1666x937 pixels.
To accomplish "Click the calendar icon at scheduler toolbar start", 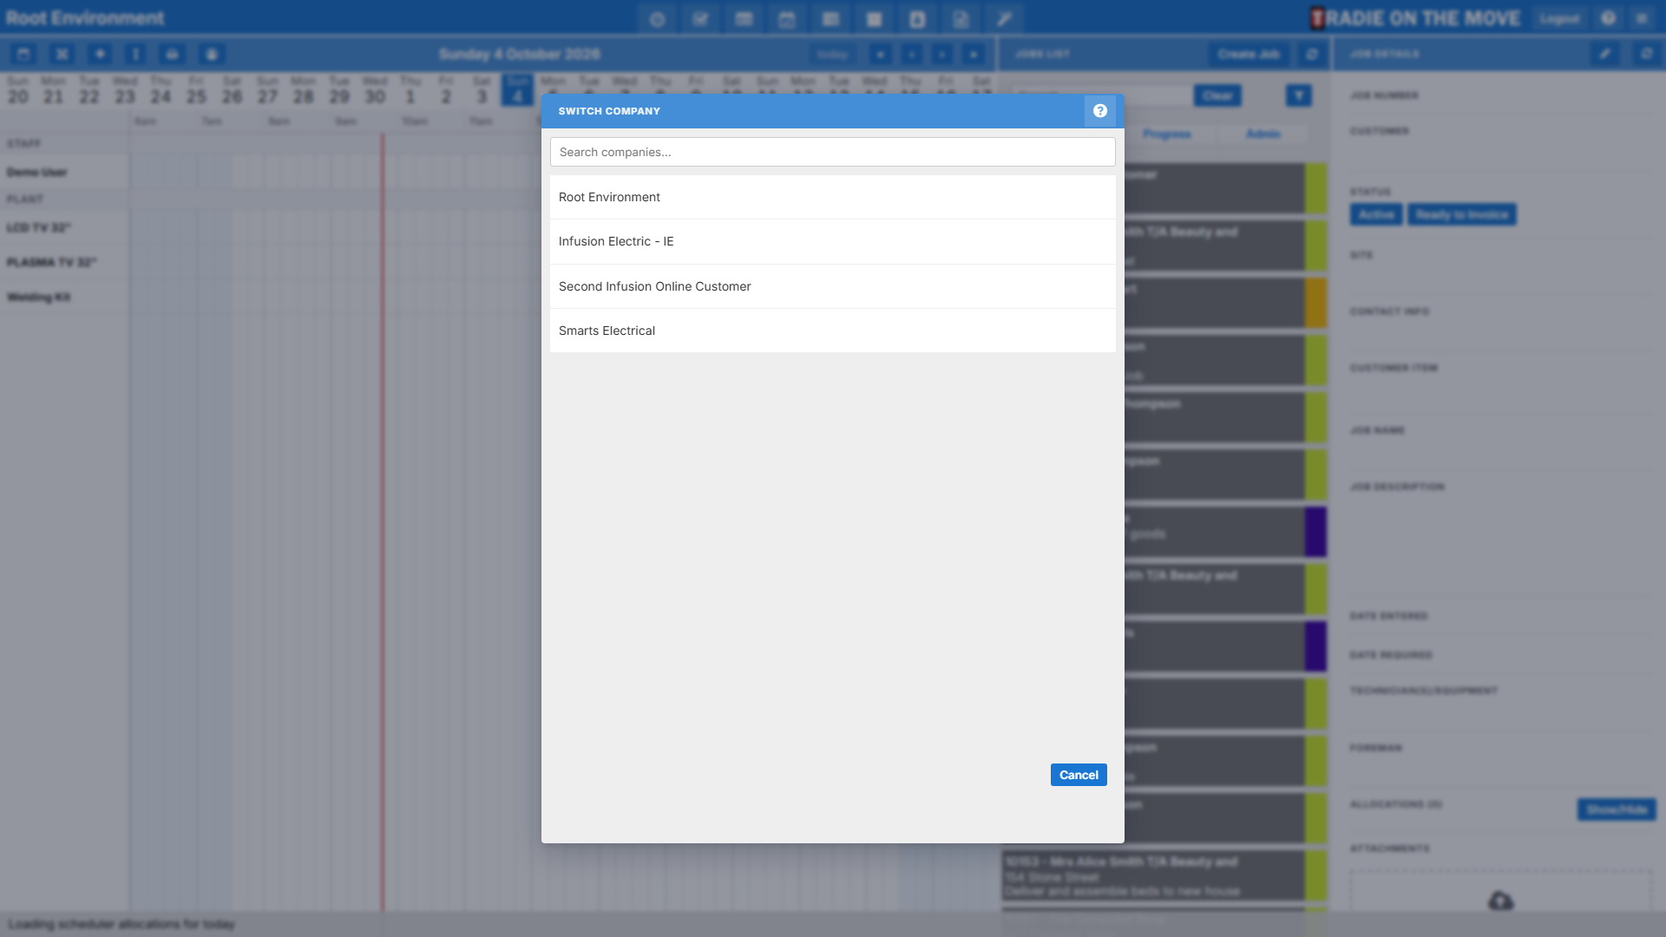I will [x=23, y=54].
